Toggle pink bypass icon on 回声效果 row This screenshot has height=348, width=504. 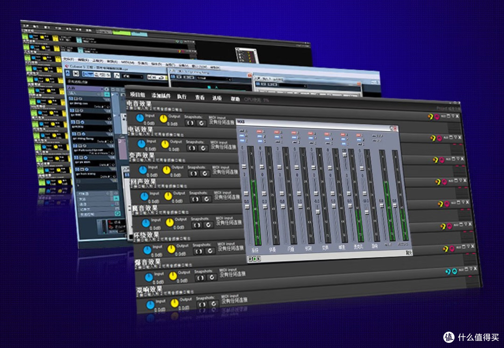coord(444,182)
